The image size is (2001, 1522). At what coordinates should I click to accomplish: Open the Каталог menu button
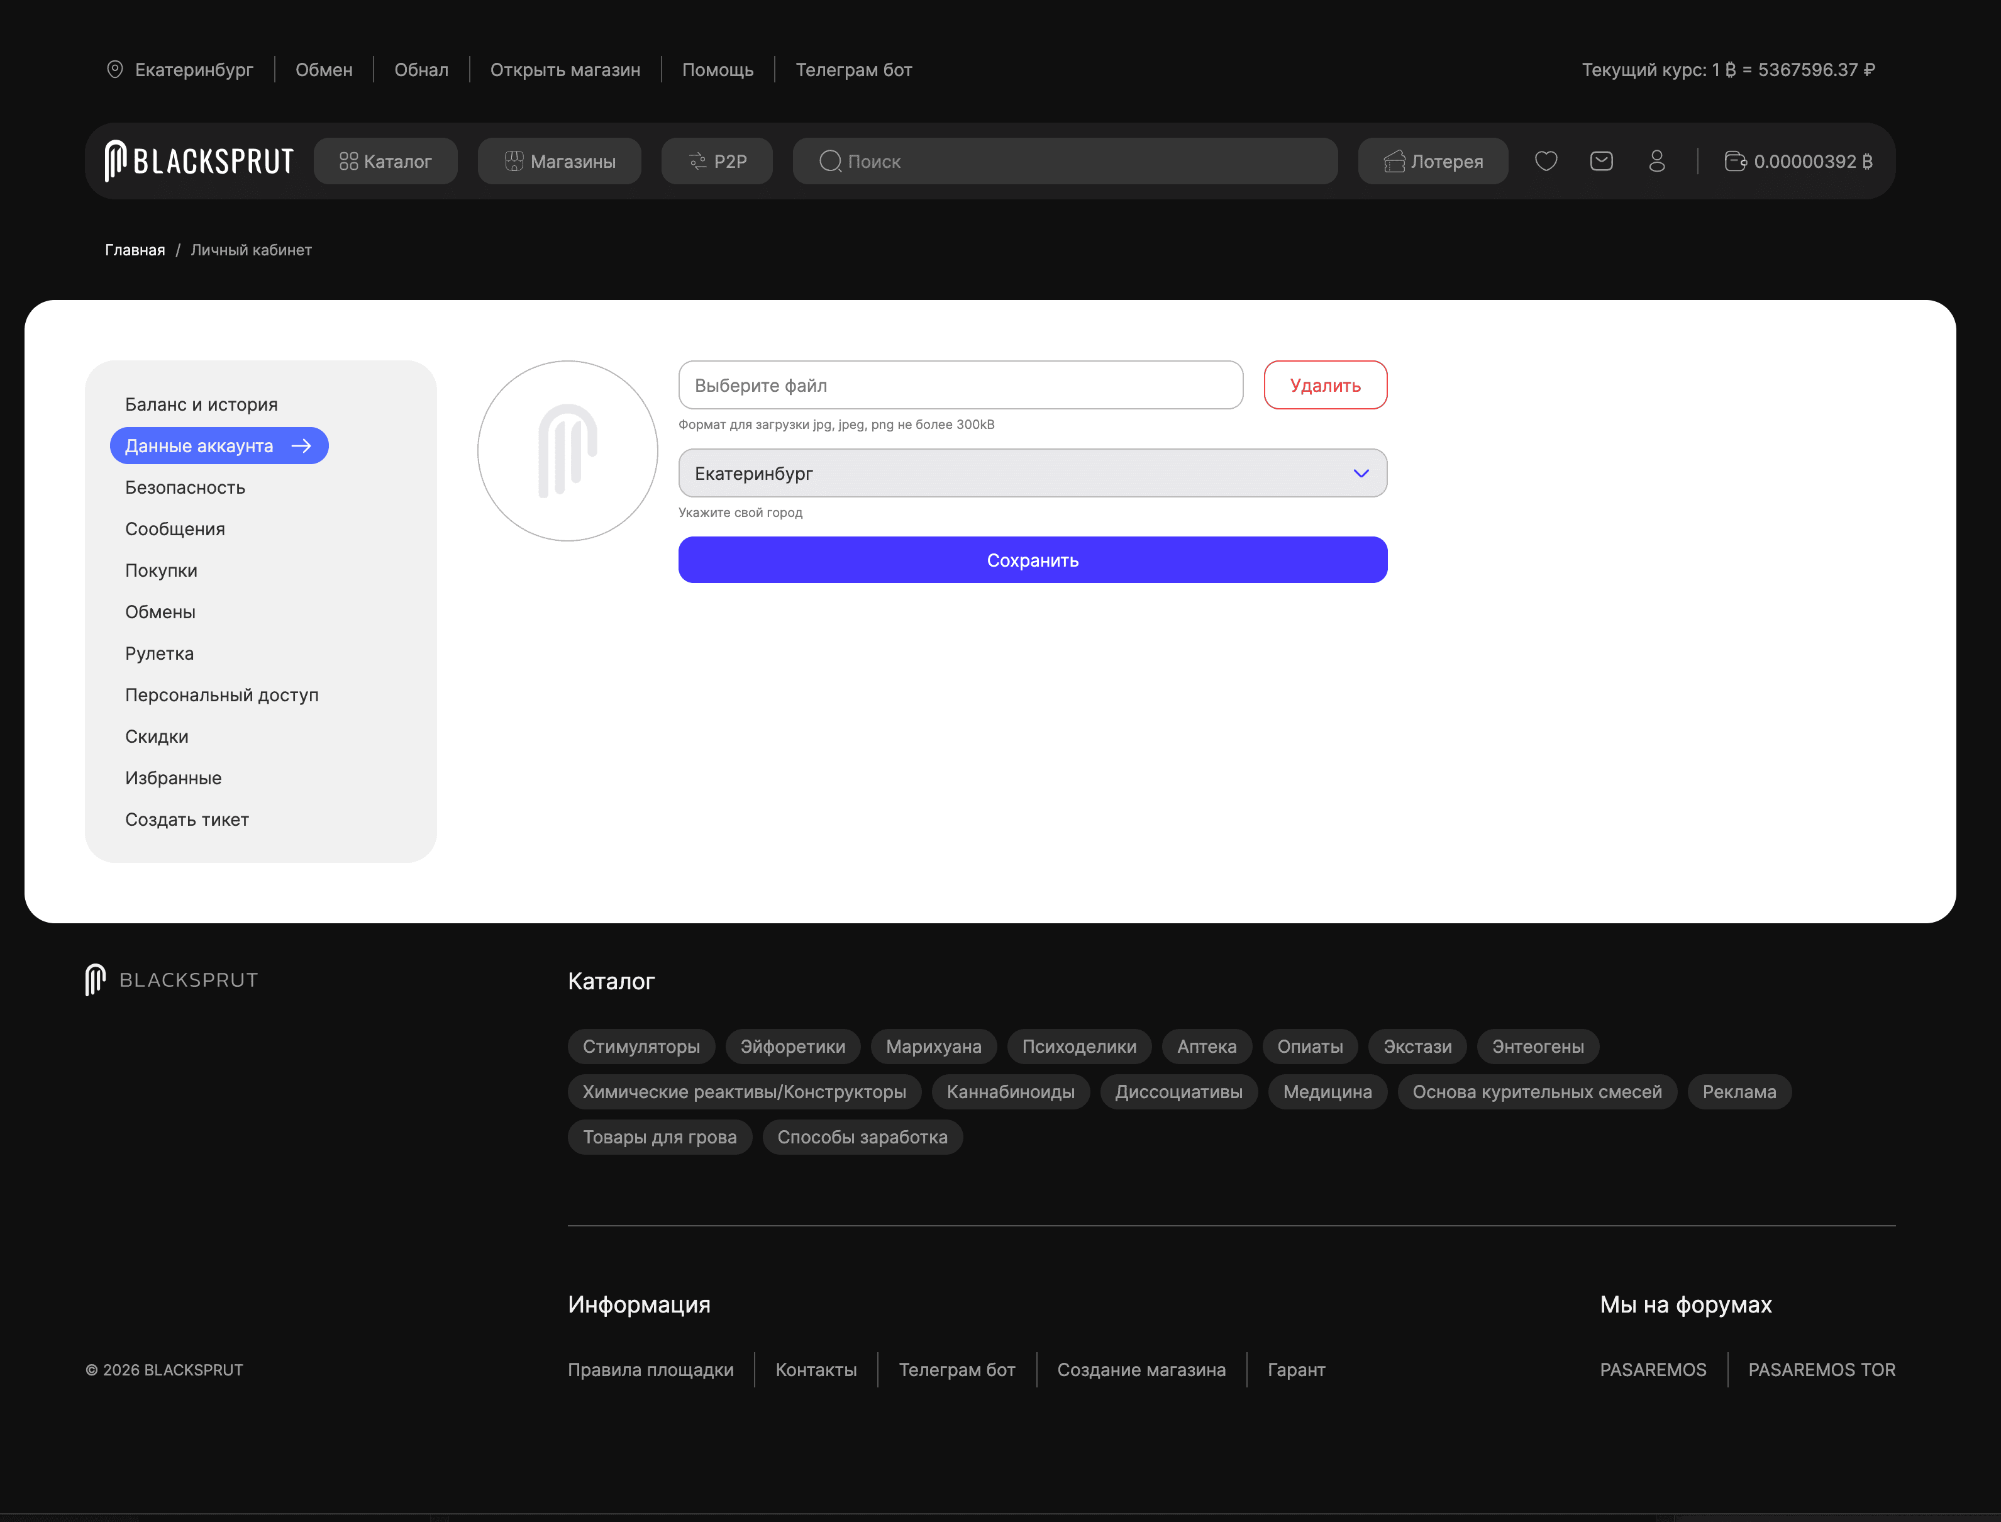click(385, 161)
